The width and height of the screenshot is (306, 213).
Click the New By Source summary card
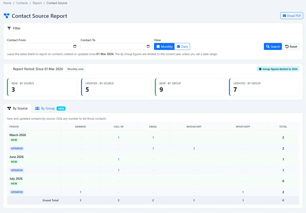pos(42,87)
